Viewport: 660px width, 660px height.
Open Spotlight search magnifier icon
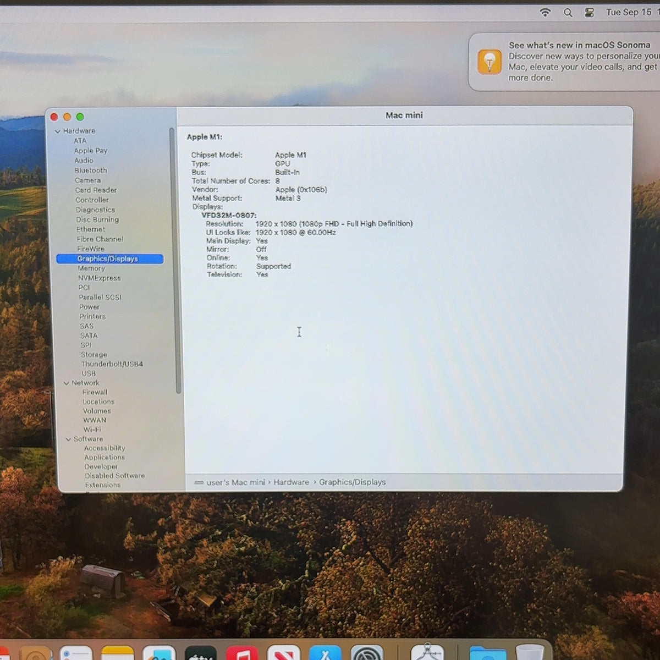tap(568, 12)
